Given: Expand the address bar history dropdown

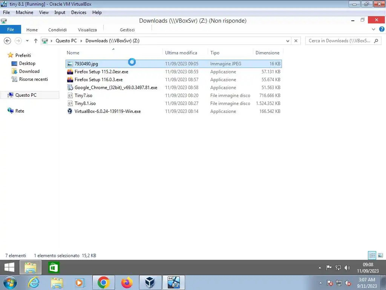Looking at the screenshot, I should [288, 41].
